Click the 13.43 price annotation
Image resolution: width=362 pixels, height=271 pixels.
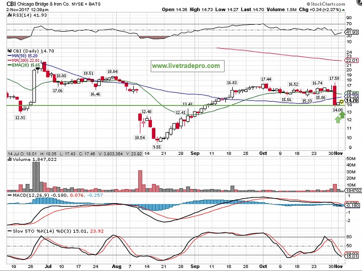pos(188,105)
